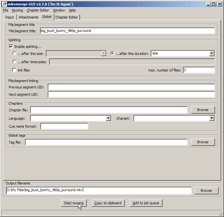Browse for a global tag file
This screenshot has width=224, height=217.
point(203,142)
